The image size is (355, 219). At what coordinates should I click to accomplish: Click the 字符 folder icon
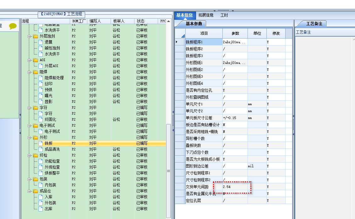pyautogui.click(x=35, y=108)
